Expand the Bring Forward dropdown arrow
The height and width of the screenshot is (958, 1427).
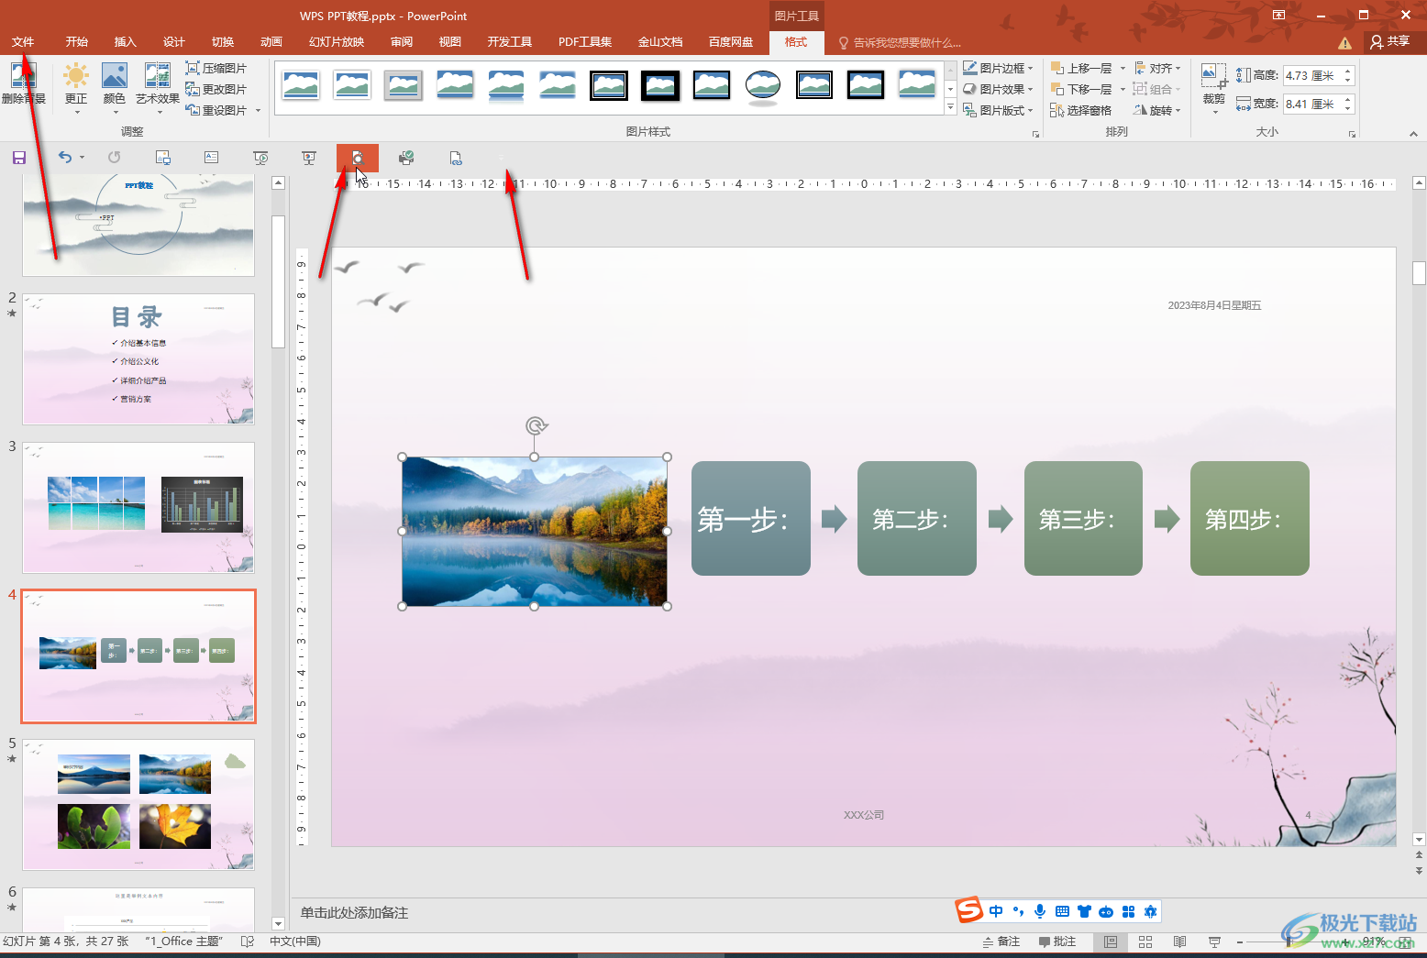(x=1123, y=68)
